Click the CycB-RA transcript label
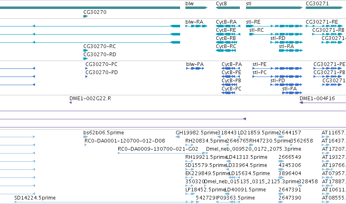Image resolution: width=346 pixels, height=204 pixels. (226, 22)
